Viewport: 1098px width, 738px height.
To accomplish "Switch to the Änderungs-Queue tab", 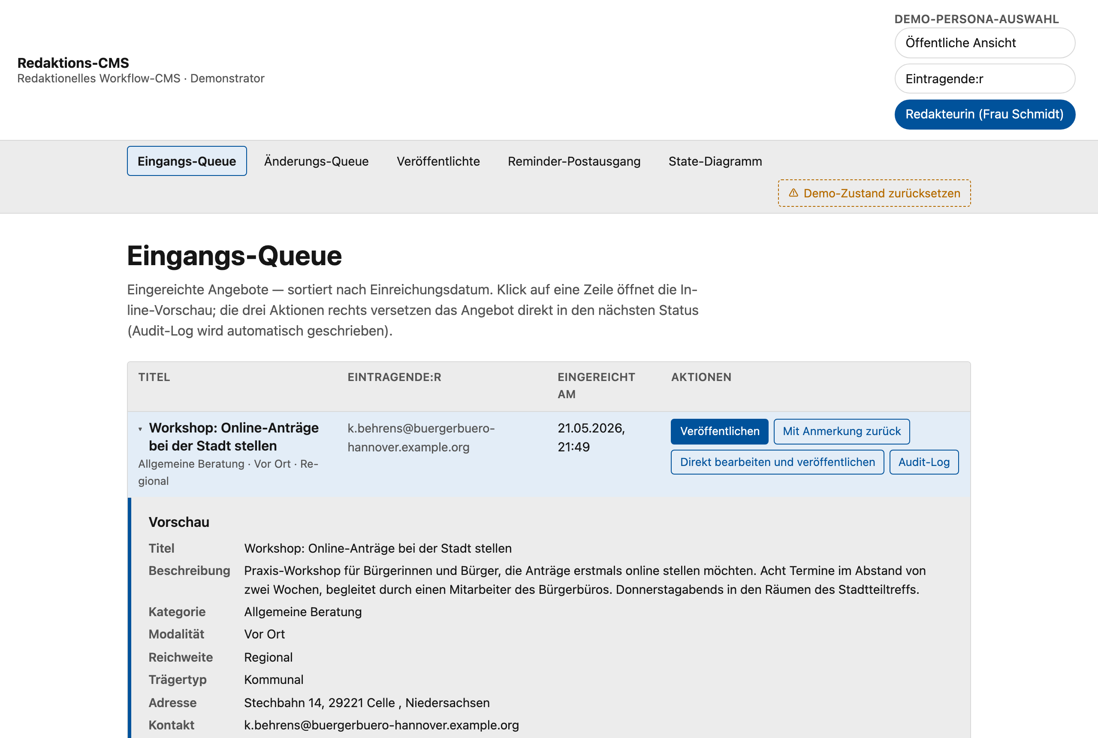I will tap(316, 161).
